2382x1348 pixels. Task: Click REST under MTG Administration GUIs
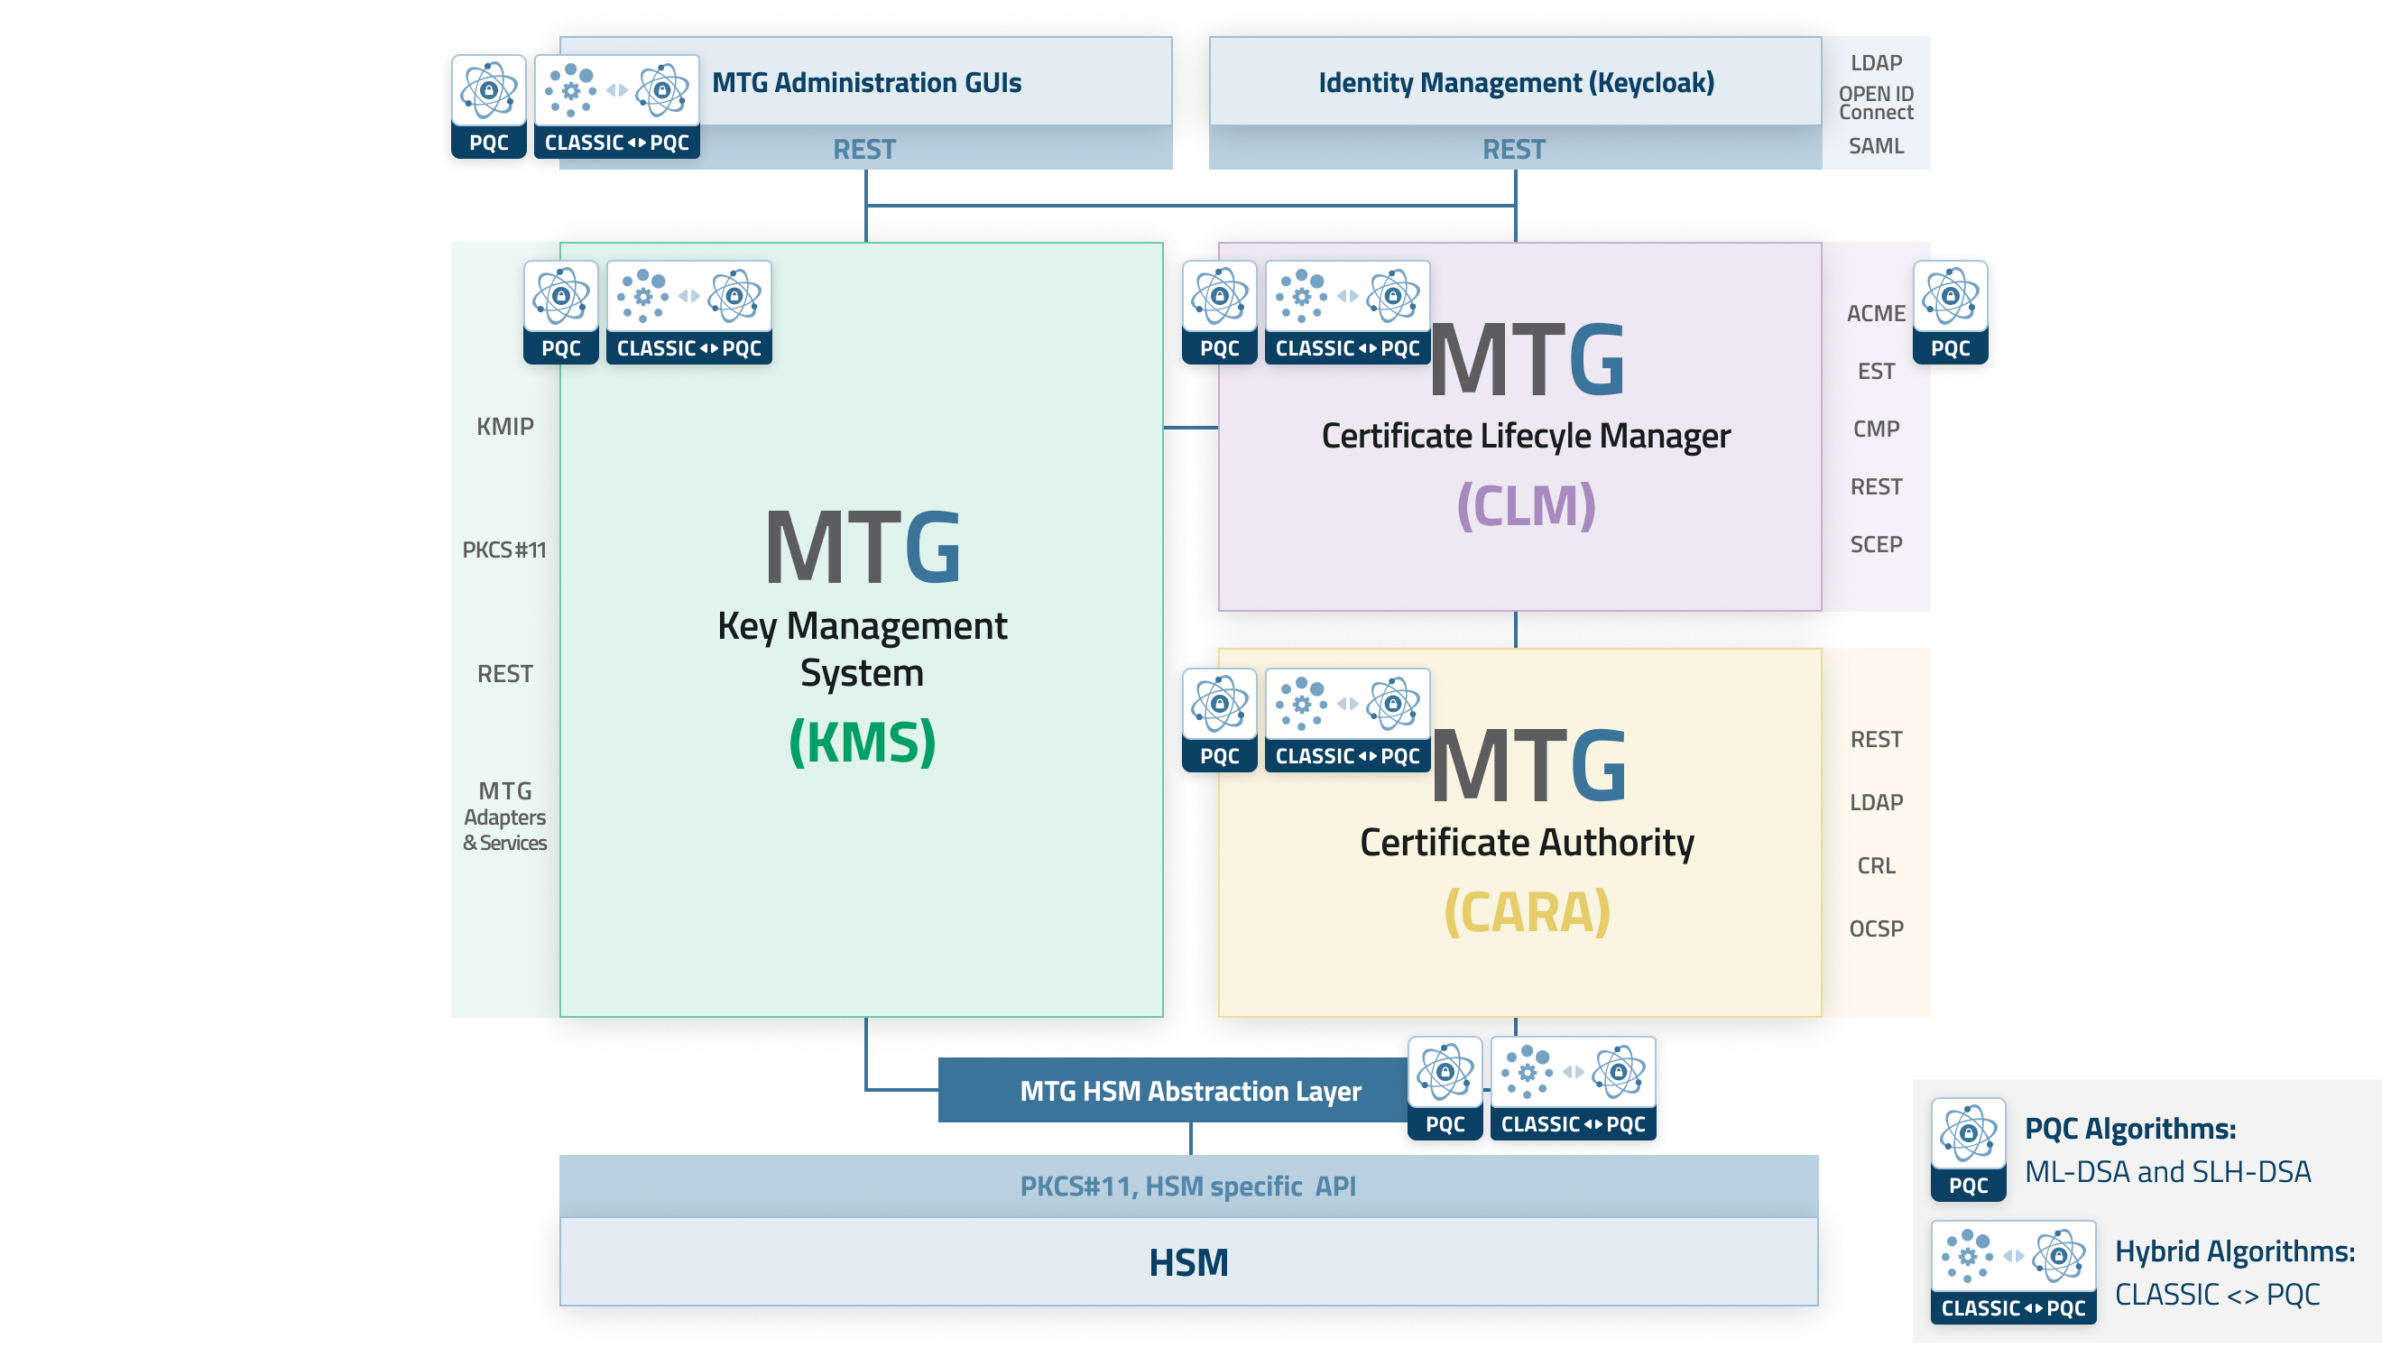click(864, 149)
